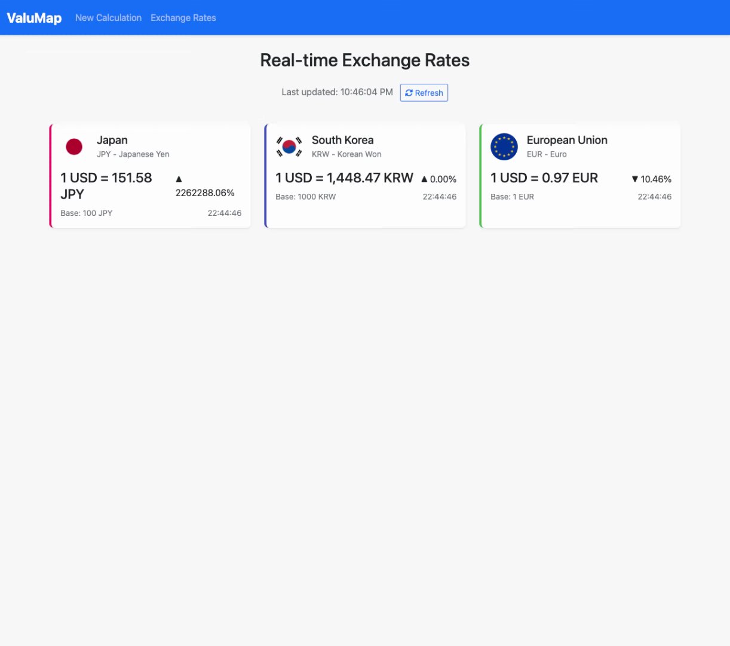Screen dimensions: 730x646
Task: Click the Base: 1000 KRW label
Action: tap(306, 197)
